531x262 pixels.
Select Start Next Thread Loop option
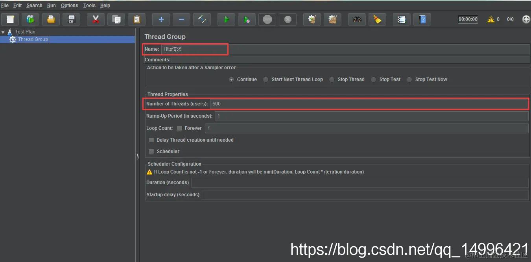click(266, 79)
